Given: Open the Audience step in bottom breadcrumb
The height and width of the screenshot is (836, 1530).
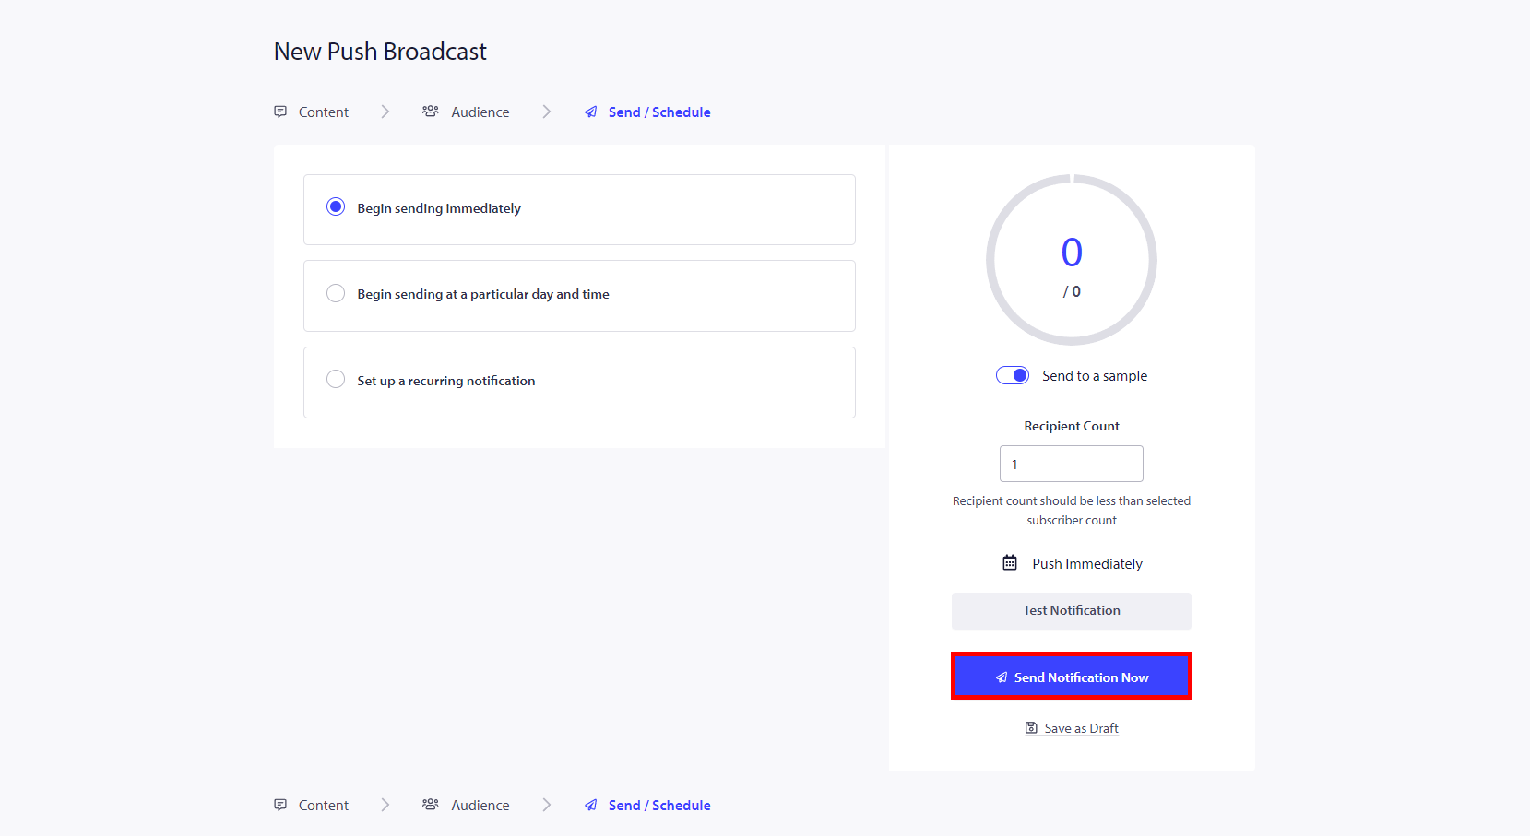Looking at the screenshot, I should tap(480, 806).
